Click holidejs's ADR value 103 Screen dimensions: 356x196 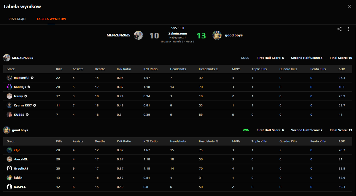click(341, 87)
